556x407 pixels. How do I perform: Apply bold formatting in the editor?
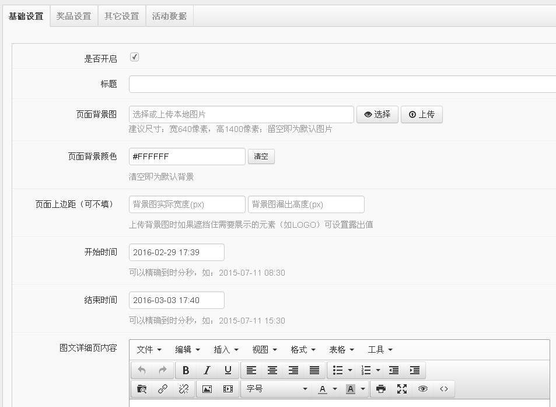click(x=186, y=370)
